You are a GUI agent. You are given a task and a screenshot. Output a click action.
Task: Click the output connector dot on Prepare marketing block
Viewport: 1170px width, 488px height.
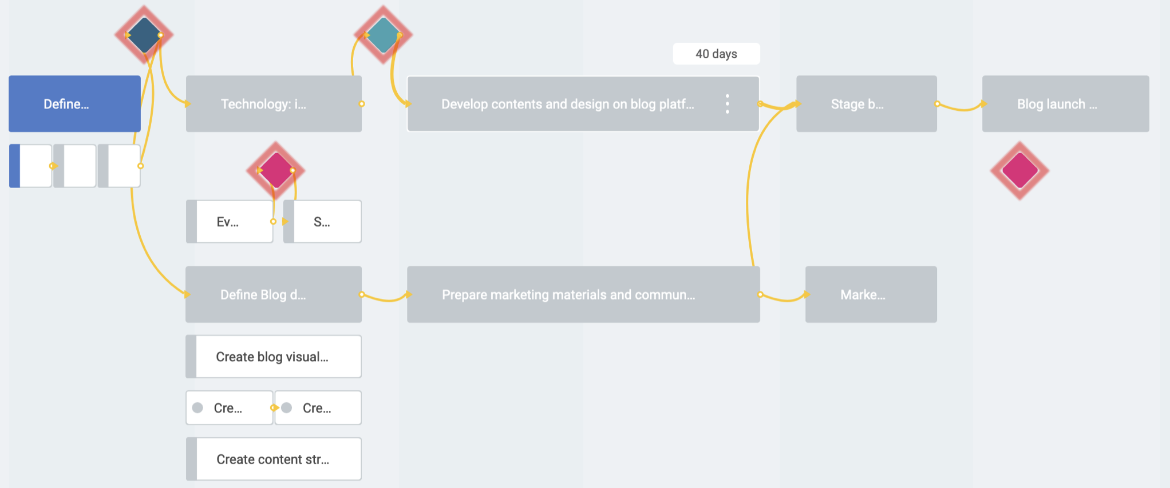760,294
